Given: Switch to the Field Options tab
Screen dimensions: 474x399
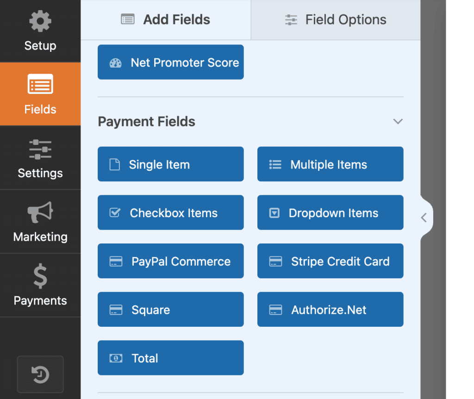Looking at the screenshot, I should click(x=335, y=19).
